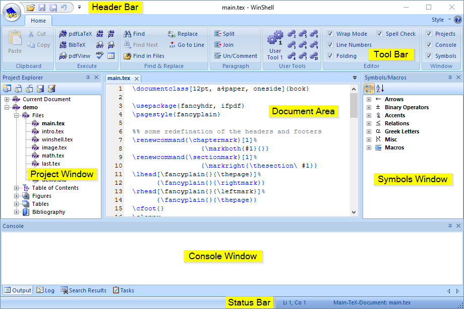Click the A-Z sort icon in Symbols/Macros
The image size is (464, 309).
click(380, 89)
